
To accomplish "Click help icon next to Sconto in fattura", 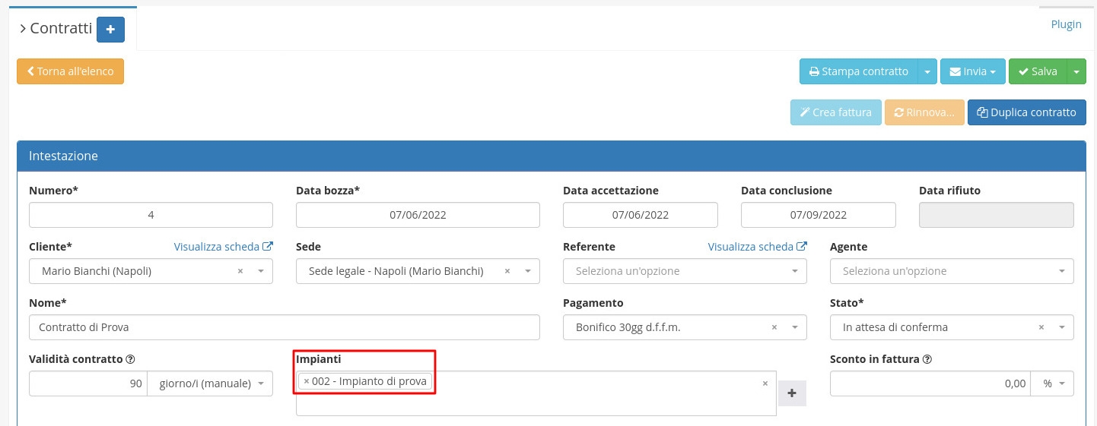I will click(x=927, y=359).
